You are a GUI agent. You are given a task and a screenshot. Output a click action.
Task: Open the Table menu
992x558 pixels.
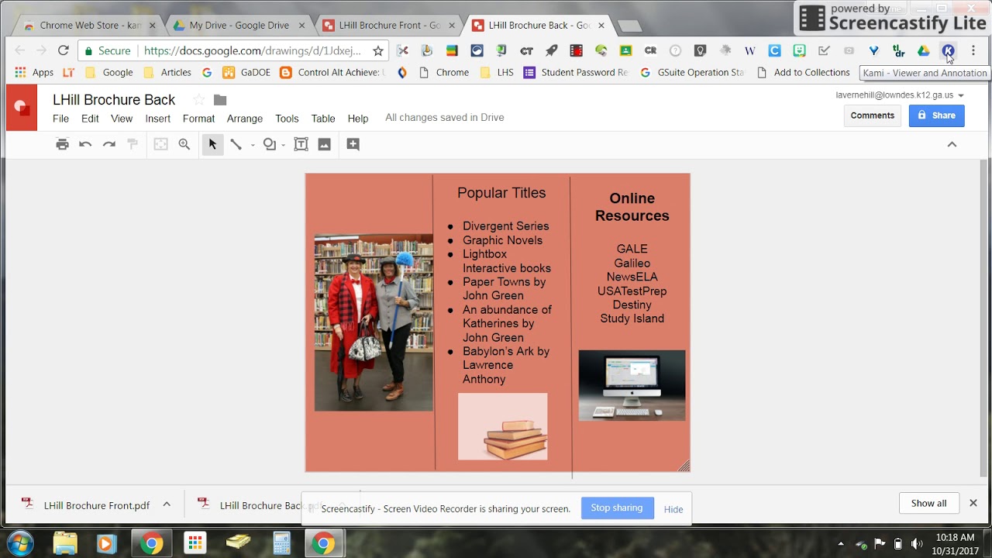tap(323, 119)
